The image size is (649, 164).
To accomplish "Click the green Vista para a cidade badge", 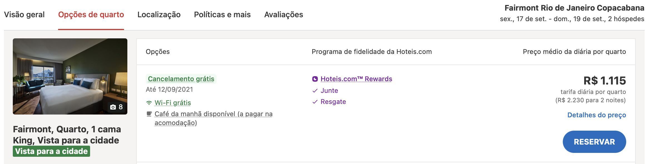I will point(51,151).
